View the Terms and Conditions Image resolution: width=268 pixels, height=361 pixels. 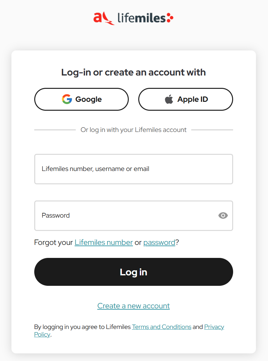tap(161, 327)
